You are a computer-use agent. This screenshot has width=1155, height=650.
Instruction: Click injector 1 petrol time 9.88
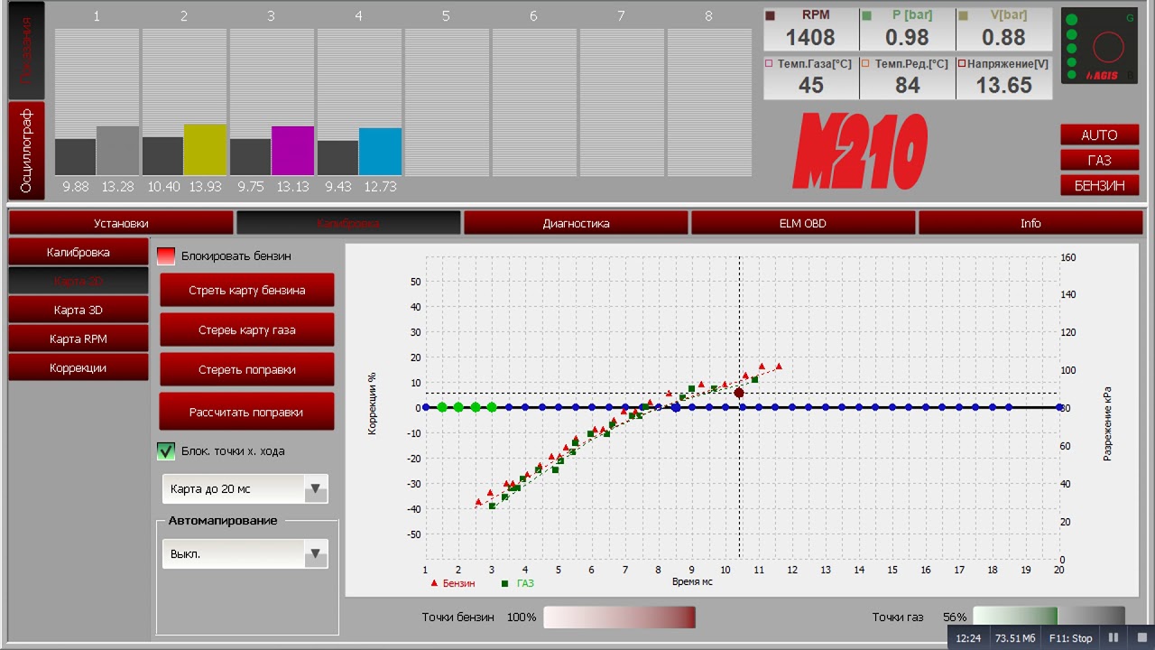coord(75,187)
